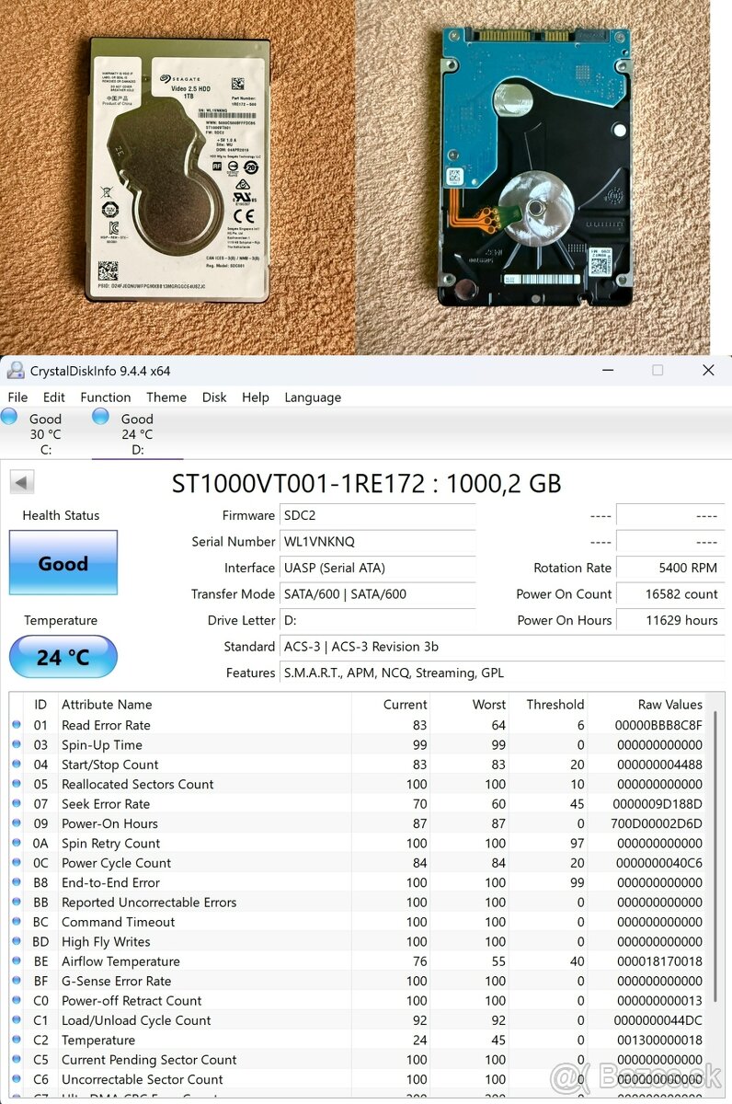Click the Power-On Hours row status dot

coord(17,823)
